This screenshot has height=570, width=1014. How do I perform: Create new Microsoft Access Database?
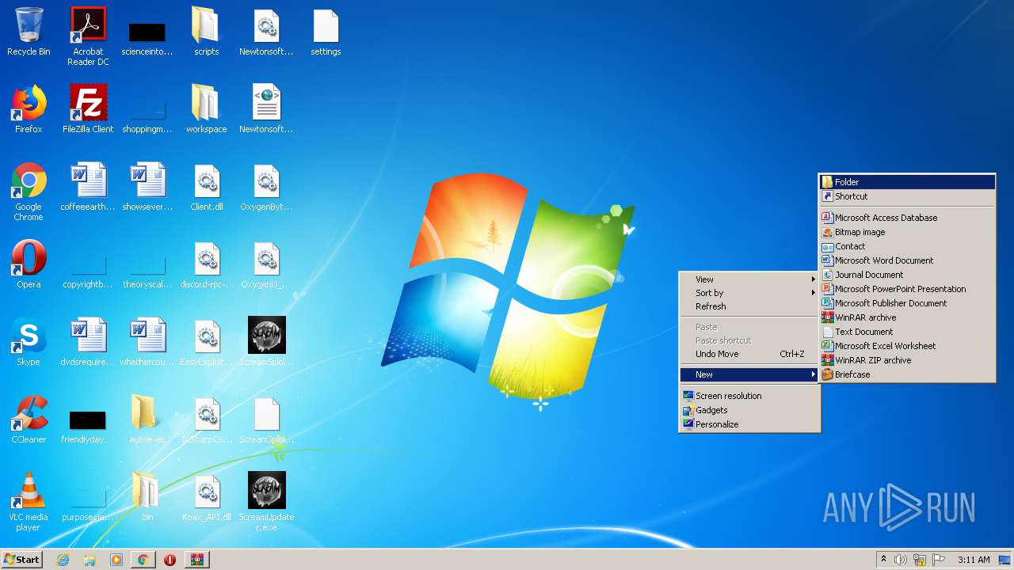[907, 218]
